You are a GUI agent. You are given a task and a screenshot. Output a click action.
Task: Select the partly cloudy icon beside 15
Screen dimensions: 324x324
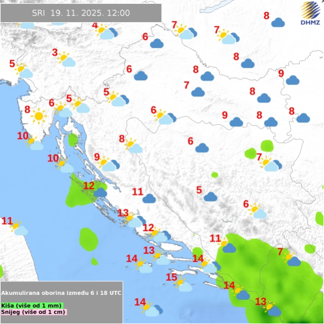point(183,284)
